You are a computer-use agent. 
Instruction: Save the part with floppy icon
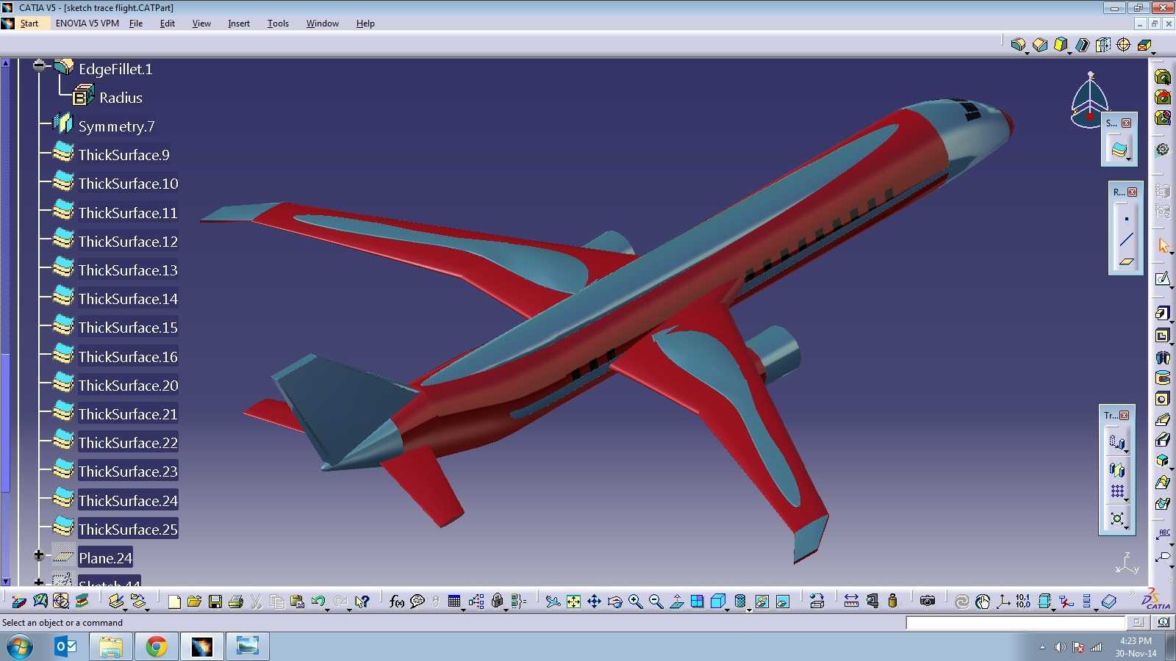coord(215,602)
